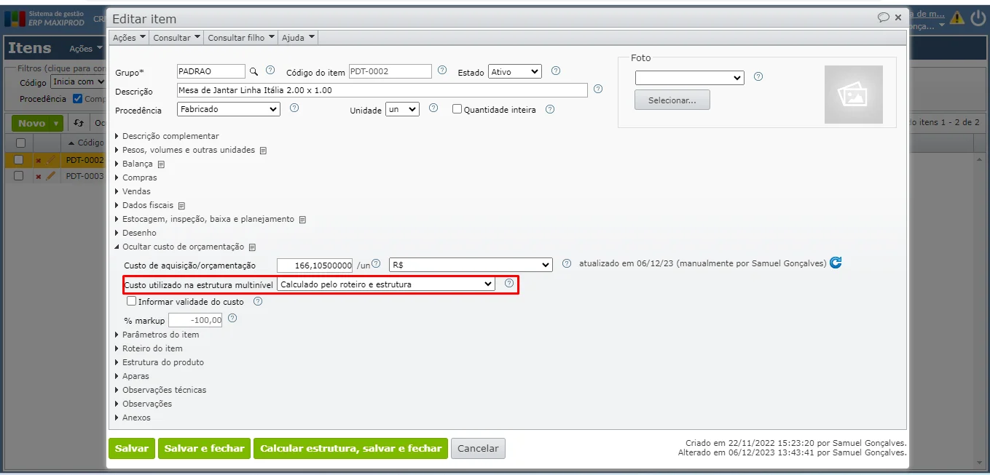Screen dimensions: 990x475
Task: Expand the Vendas section
Action: click(x=133, y=191)
